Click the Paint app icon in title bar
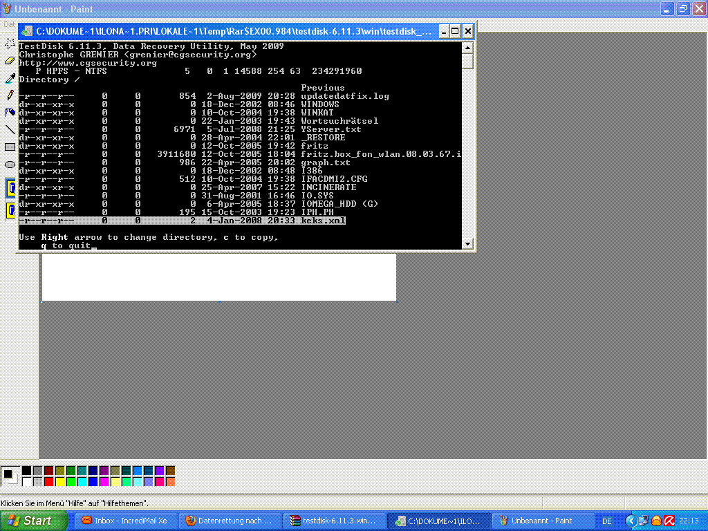Screen dimensions: 708x531 coord(7,8)
